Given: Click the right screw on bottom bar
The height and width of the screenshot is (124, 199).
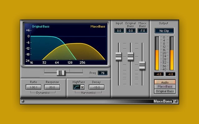Looking at the screenshot, I should point(176,101).
